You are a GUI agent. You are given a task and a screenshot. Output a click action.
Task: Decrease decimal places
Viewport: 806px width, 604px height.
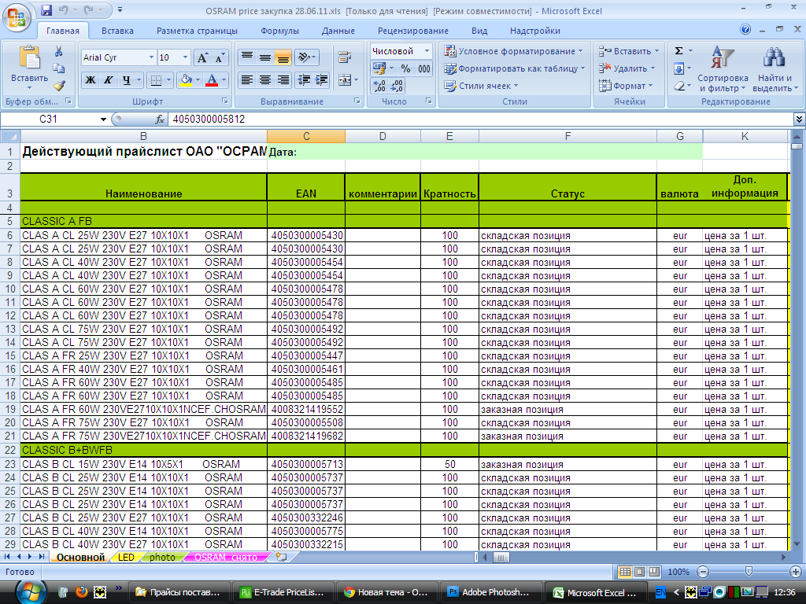(397, 86)
